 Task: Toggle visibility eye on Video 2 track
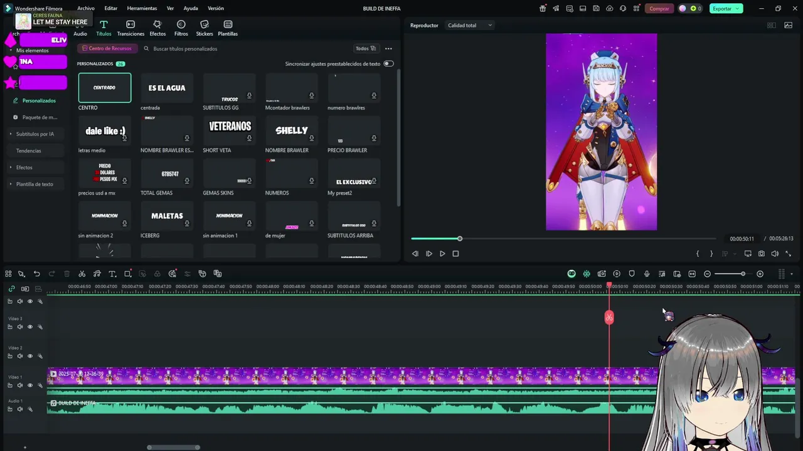tap(29, 356)
